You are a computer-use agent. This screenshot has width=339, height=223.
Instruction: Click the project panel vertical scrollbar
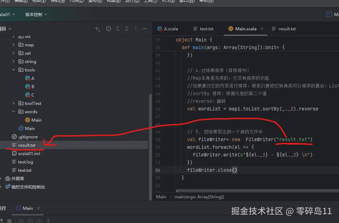click(150, 147)
